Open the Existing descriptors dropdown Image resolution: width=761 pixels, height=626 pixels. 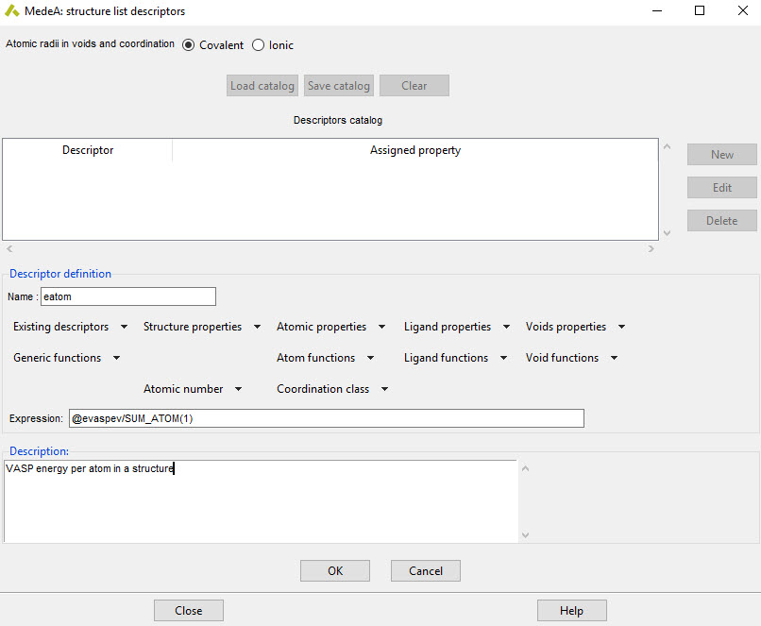71,327
